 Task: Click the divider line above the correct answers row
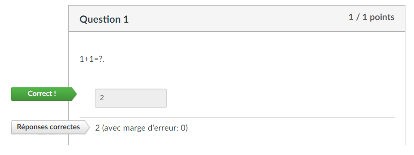pos(237,117)
